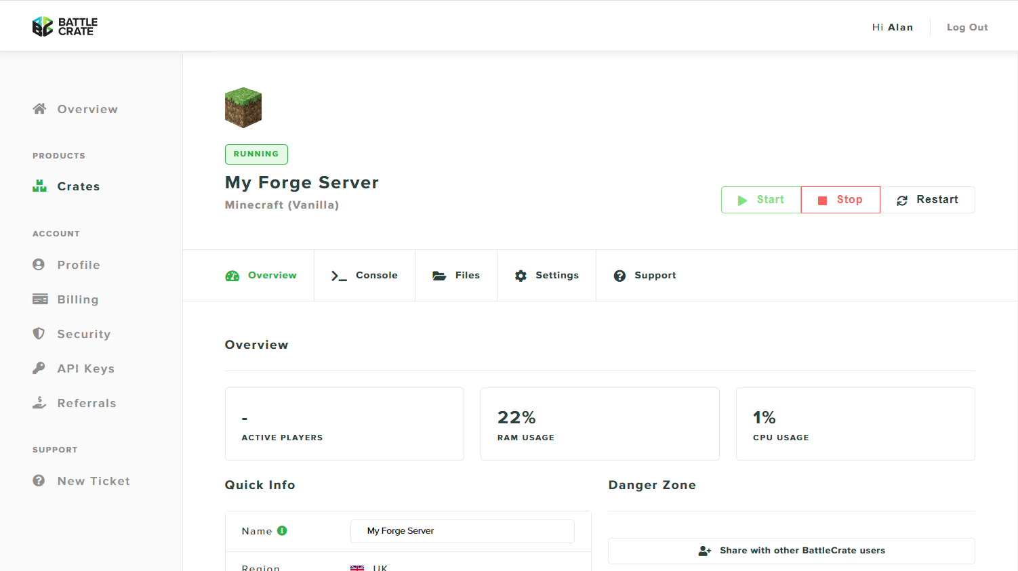Screen dimensions: 1018x571
Task: Click the New Ticket question mark icon
Action: click(x=39, y=480)
